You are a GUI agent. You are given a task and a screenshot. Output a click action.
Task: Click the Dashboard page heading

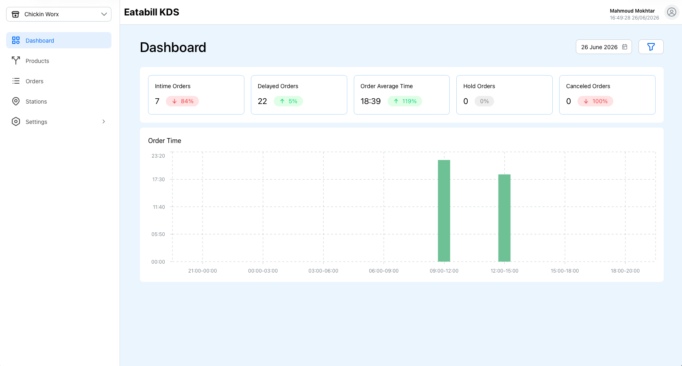click(173, 48)
